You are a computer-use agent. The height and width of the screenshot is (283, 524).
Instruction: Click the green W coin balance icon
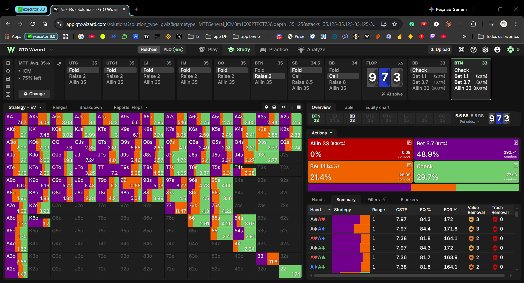pos(510,50)
